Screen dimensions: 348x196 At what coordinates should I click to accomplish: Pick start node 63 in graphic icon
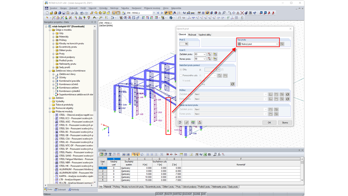(x=209, y=54)
